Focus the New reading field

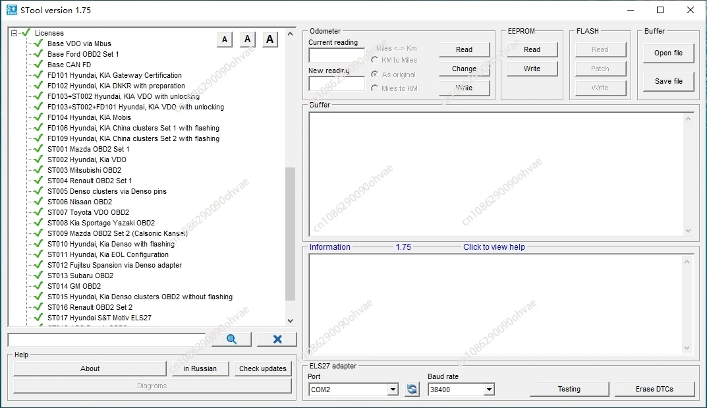click(x=336, y=84)
